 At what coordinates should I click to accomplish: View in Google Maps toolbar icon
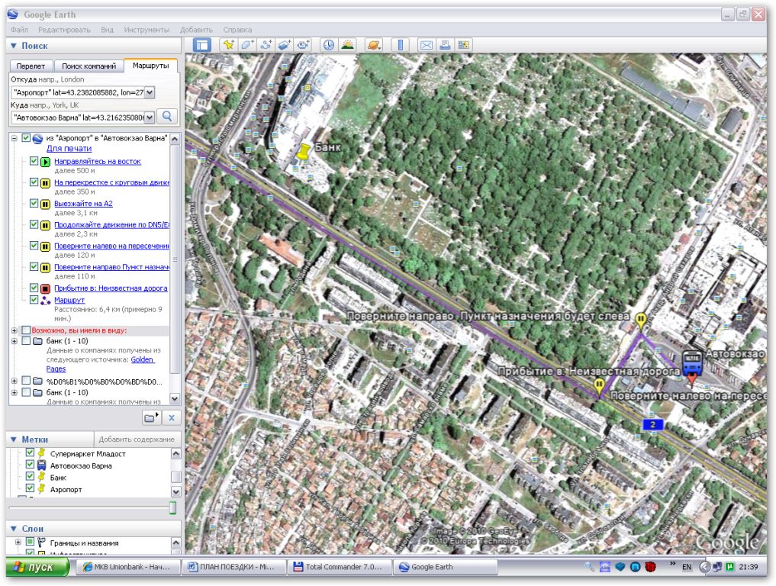tap(463, 45)
